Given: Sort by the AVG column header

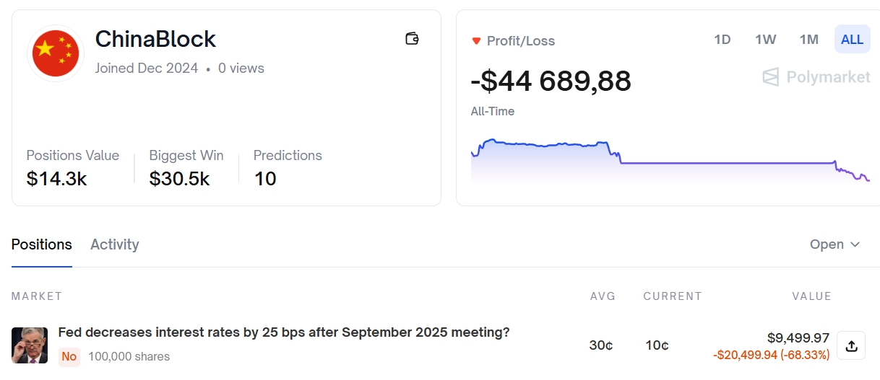Looking at the screenshot, I should (x=601, y=296).
